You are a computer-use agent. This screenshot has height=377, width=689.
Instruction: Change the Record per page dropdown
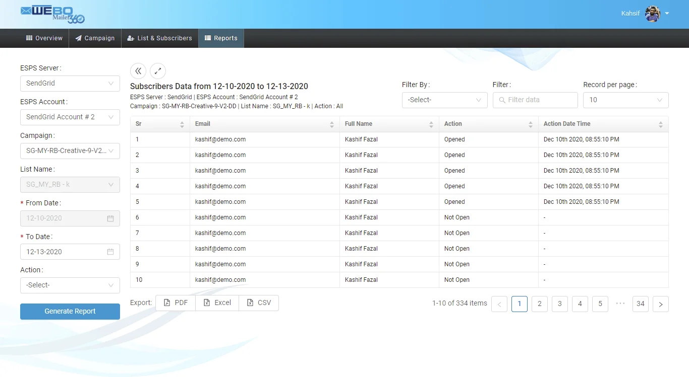click(x=625, y=100)
